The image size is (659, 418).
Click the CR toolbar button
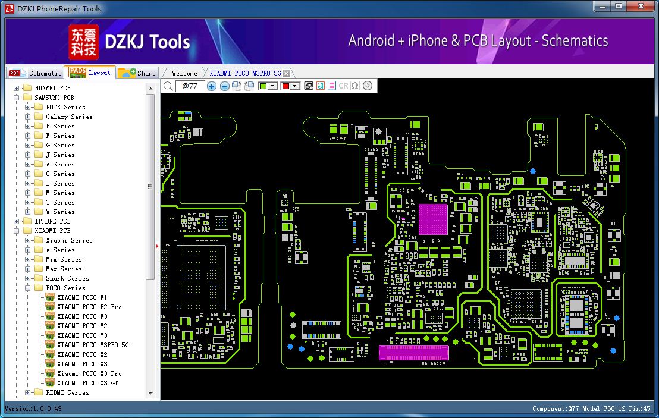(x=343, y=86)
